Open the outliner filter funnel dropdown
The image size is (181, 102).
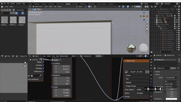pos(176,7)
